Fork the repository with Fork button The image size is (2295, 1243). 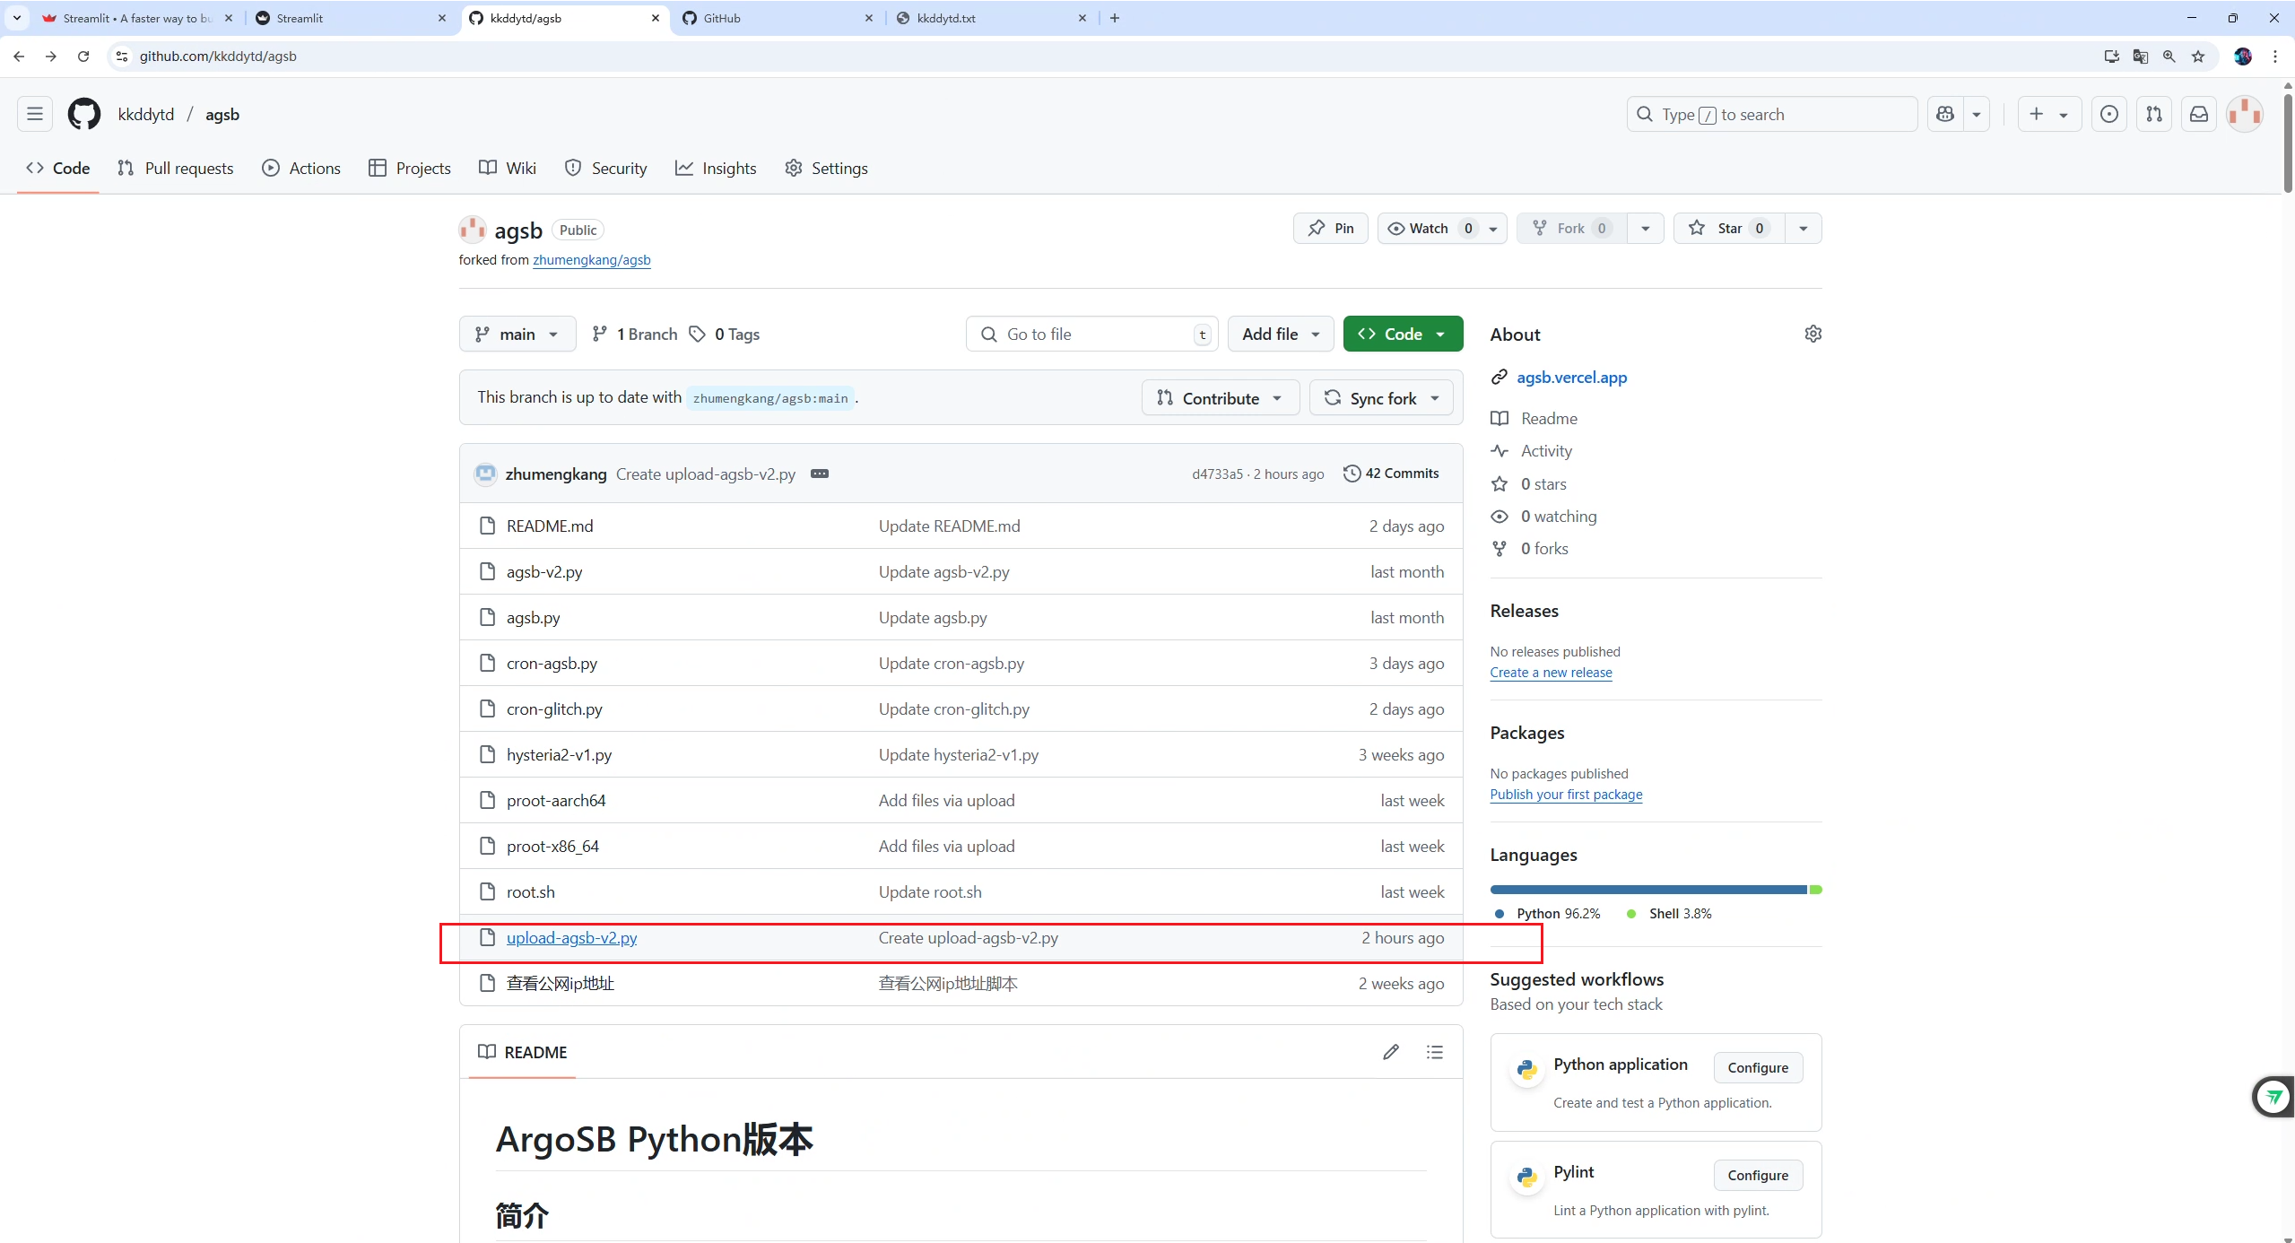click(x=1571, y=228)
